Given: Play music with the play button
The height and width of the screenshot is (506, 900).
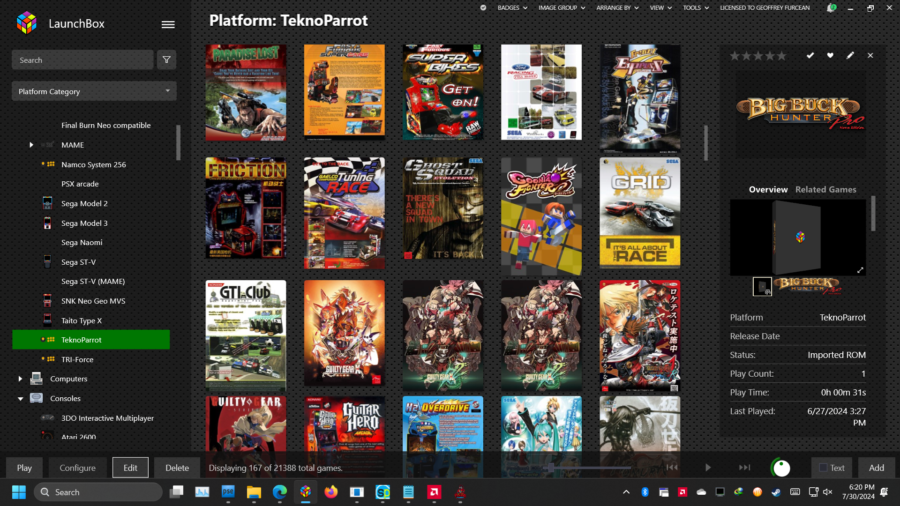Looking at the screenshot, I should [708, 467].
